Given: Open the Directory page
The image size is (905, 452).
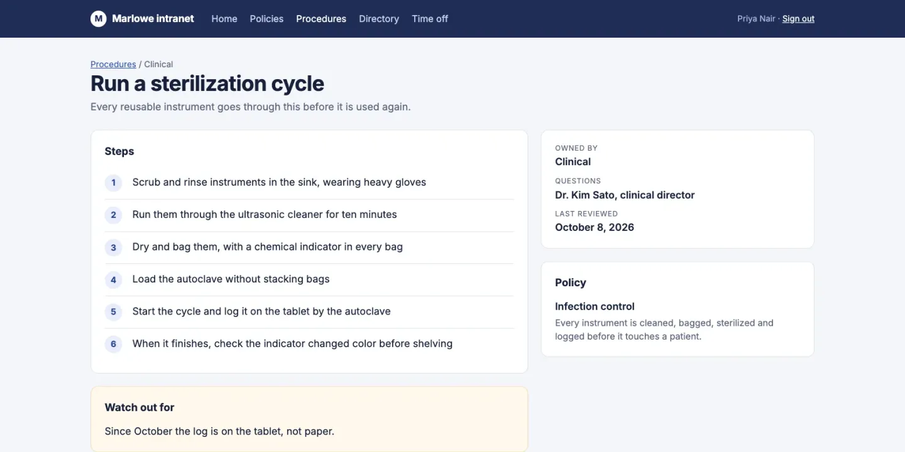Looking at the screenshot, I should point(379,19).
